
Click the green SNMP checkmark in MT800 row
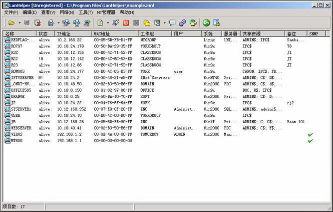[x=310, y=141]
